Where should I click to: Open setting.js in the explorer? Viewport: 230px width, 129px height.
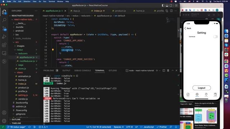point(23,95)
